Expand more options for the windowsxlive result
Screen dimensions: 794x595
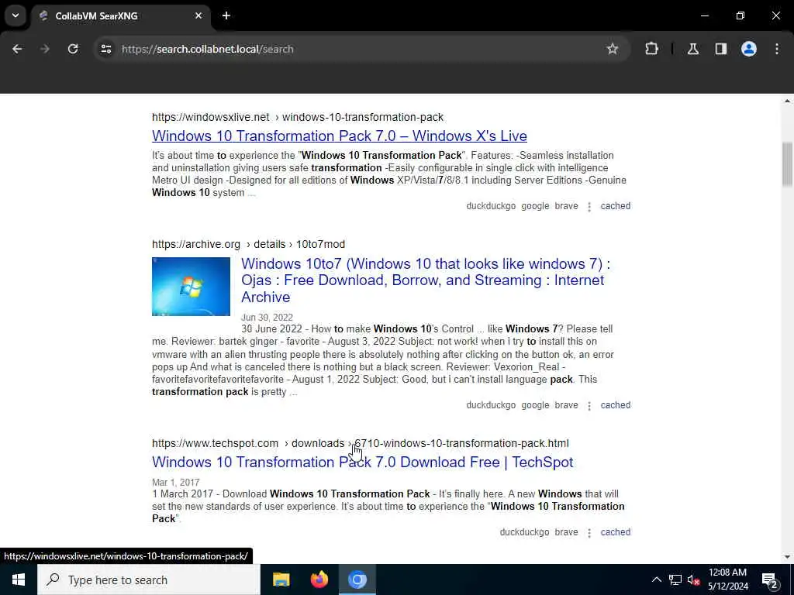(x=589, y=206)
